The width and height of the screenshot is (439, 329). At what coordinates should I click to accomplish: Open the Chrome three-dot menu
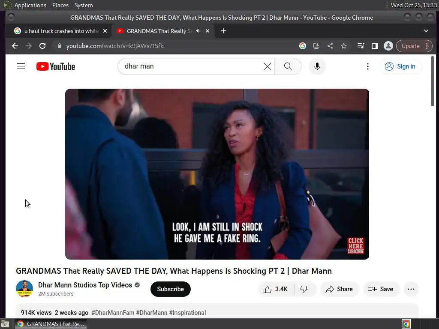click(427, 46)
